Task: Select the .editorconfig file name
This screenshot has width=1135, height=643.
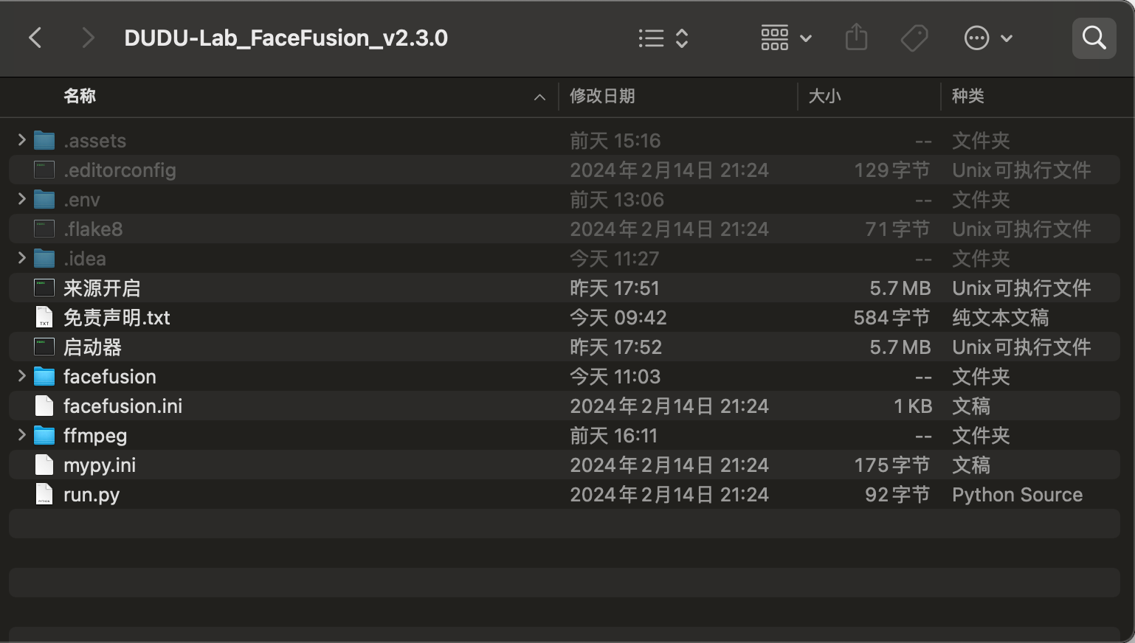Action: point(120,170)
